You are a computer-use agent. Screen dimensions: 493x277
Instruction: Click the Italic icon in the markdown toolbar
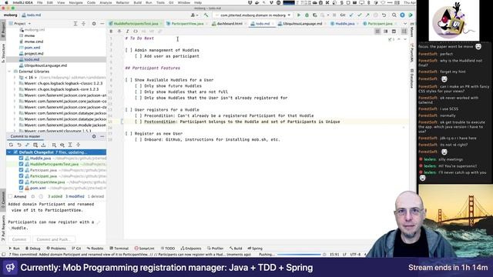(127, 32)
